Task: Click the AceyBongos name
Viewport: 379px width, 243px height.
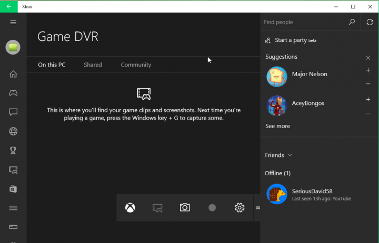Action: [x=308, y=103]
